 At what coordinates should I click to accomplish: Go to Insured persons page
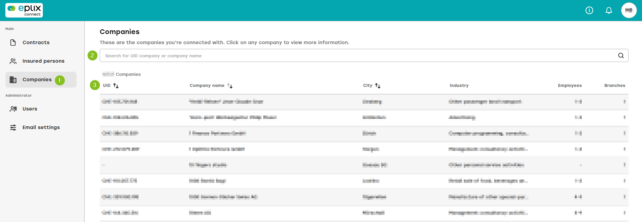click(43, 61)
